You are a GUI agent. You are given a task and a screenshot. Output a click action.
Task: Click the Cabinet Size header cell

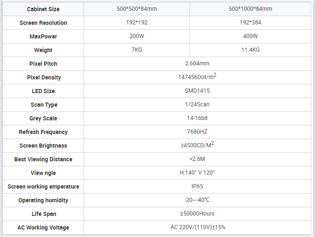pos(43,9)
